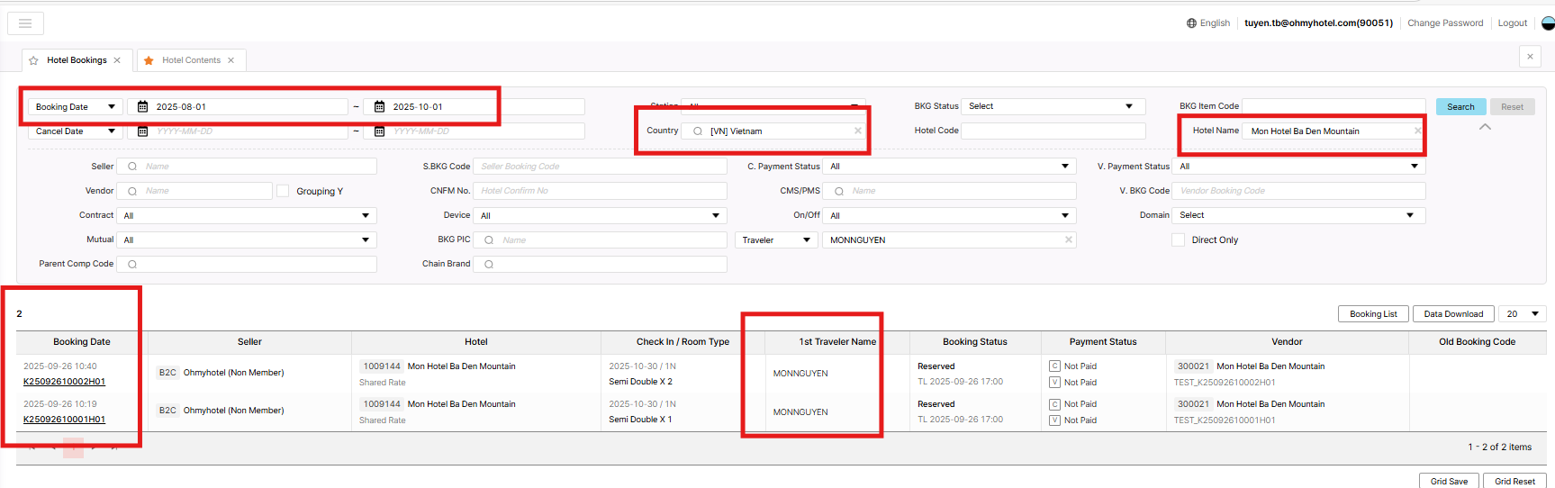Open booking link K25092610002H01

[x=64, y=382]
